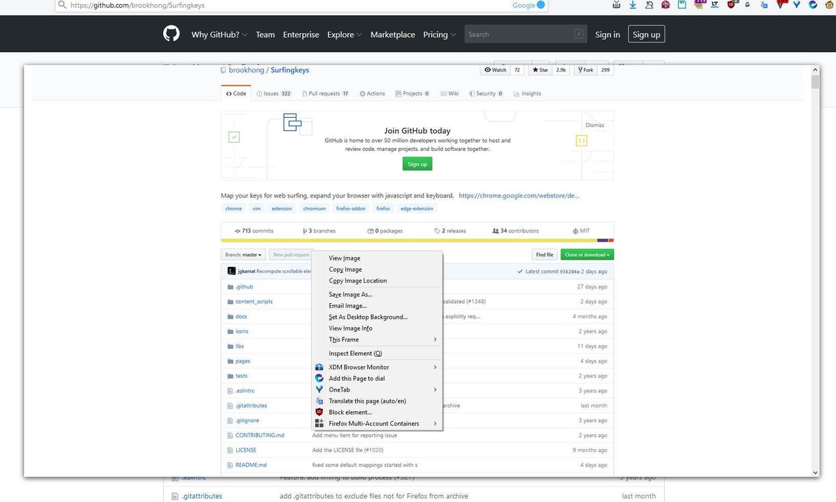The image size is (836, 502).
Task: Click the blue download arrow toolbar icon
Action: tap(632, 4)
